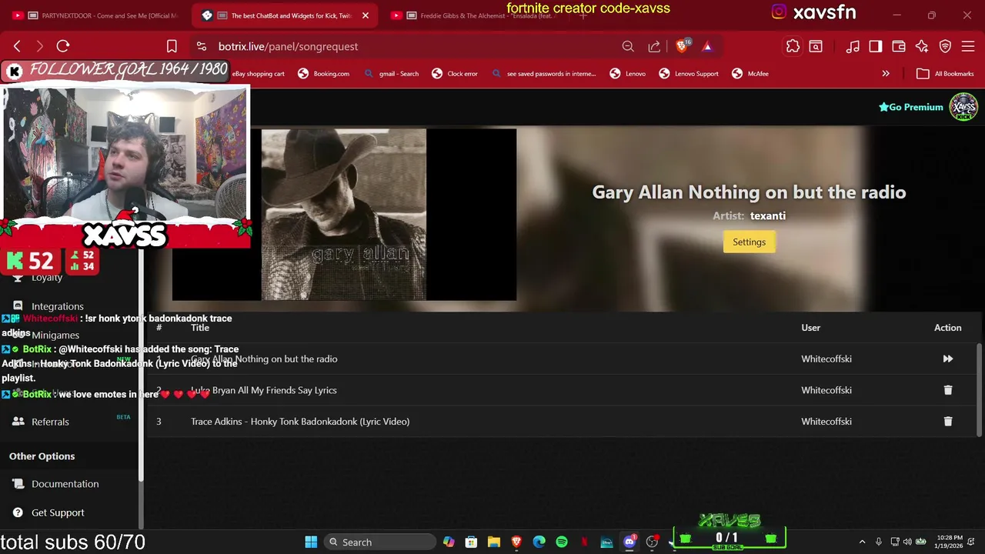The image size is (985, 554).
Task: Open gmail - Search bookmark
Action: (x=392, y=74)
